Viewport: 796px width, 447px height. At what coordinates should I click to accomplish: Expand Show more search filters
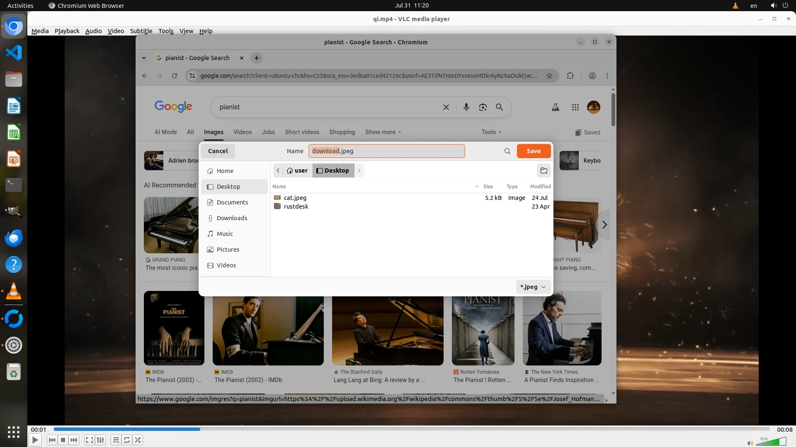click(x=383, y=132)
